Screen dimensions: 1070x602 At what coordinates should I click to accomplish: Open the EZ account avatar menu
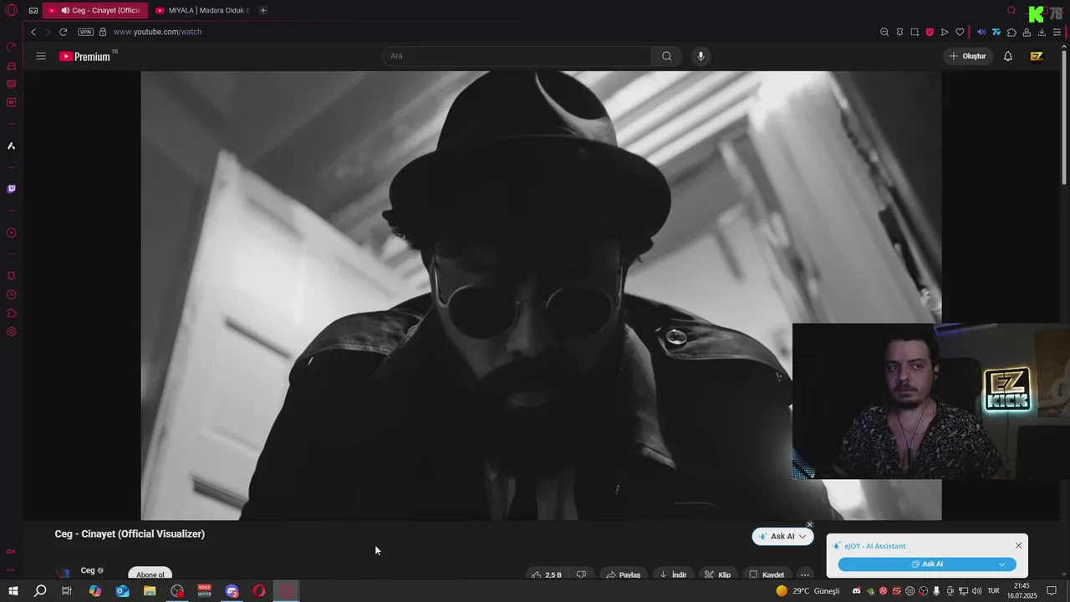tap(1037, 56)
